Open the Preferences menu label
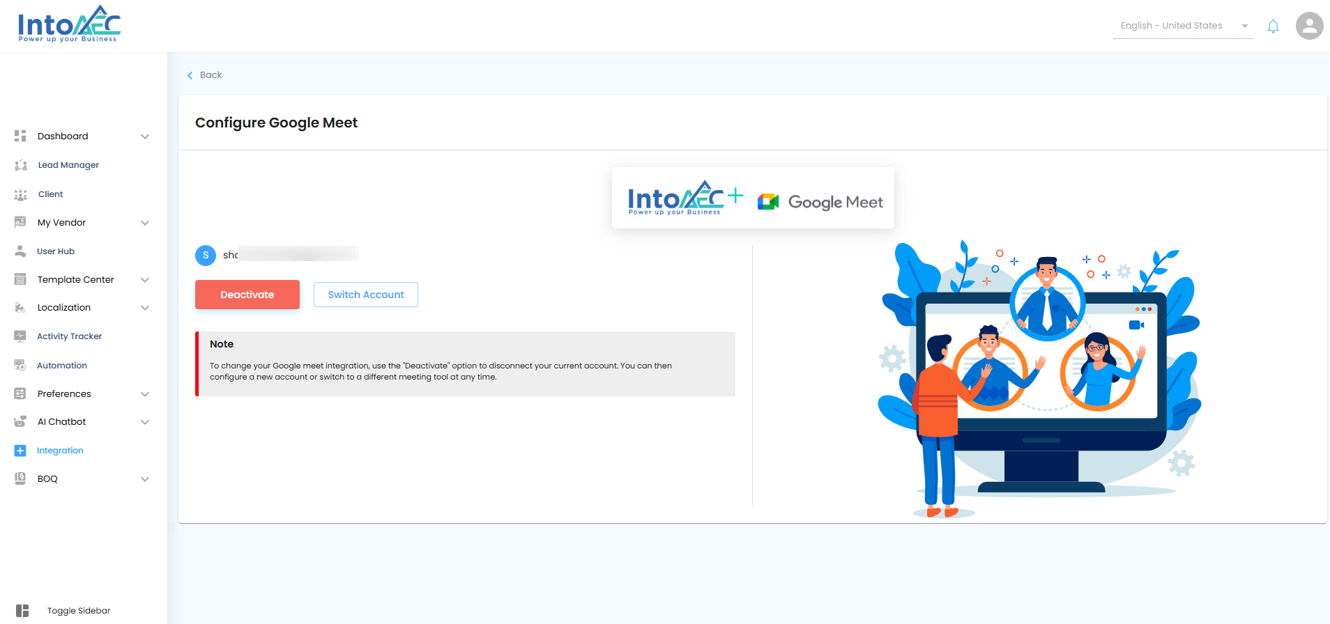Image resolution: width=1330 pixels, height=624 pixels. [x=64, y=393]
